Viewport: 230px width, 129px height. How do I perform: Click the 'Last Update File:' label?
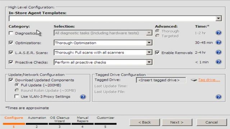click(110, 92)
